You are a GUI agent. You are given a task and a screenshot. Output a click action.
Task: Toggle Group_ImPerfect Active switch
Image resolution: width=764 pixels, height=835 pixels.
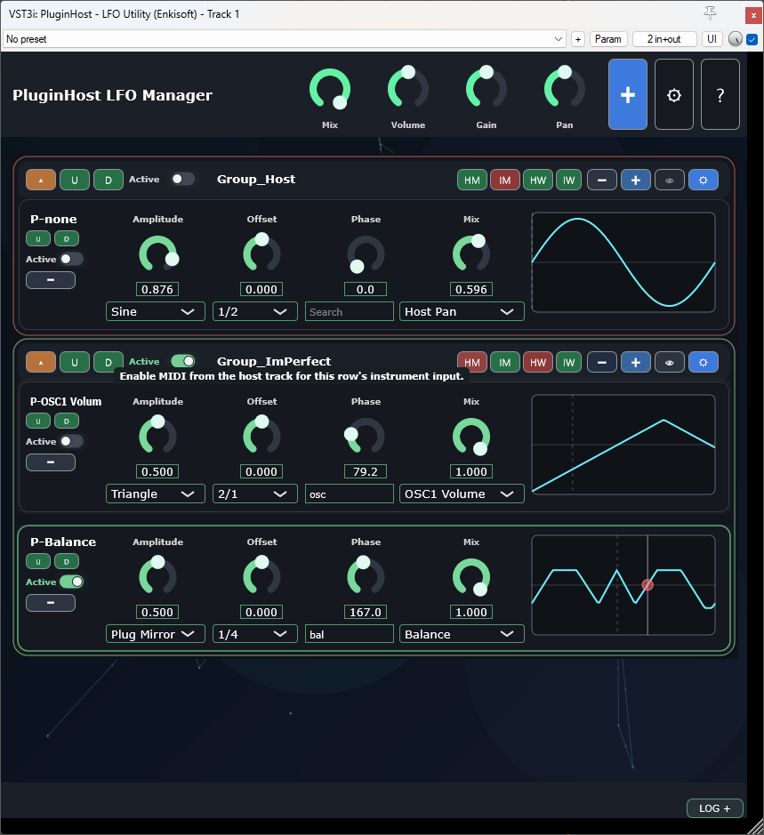(x=182, y=361)
